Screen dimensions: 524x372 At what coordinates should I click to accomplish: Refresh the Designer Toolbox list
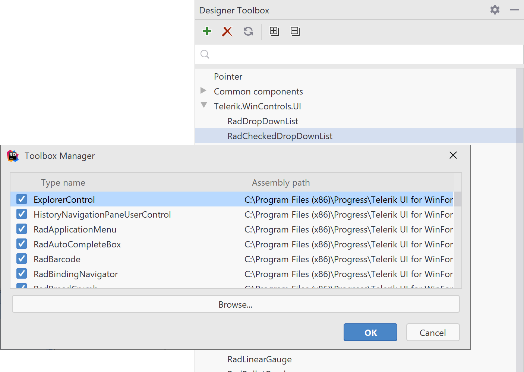coord(248,31)
